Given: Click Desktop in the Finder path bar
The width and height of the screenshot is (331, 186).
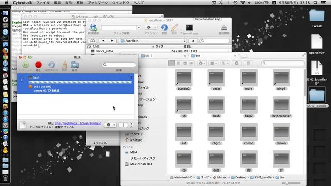Looking at the screenshot, I should click(x=238, y=177).
